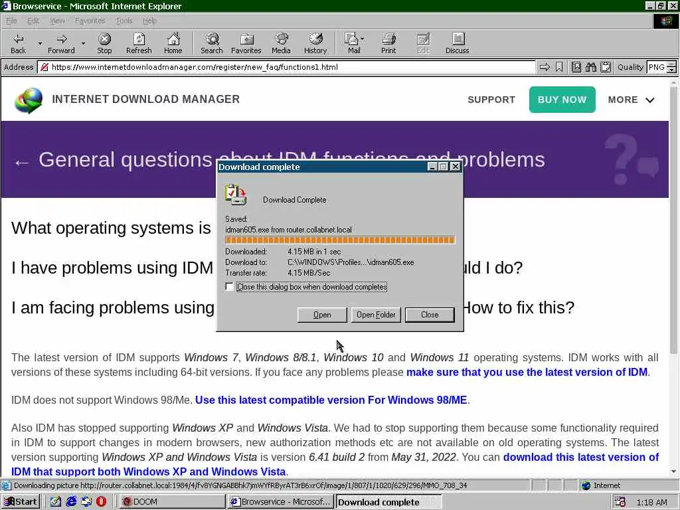
Task: Expand the MORE navigation dropdown
Action: point(631,100)
